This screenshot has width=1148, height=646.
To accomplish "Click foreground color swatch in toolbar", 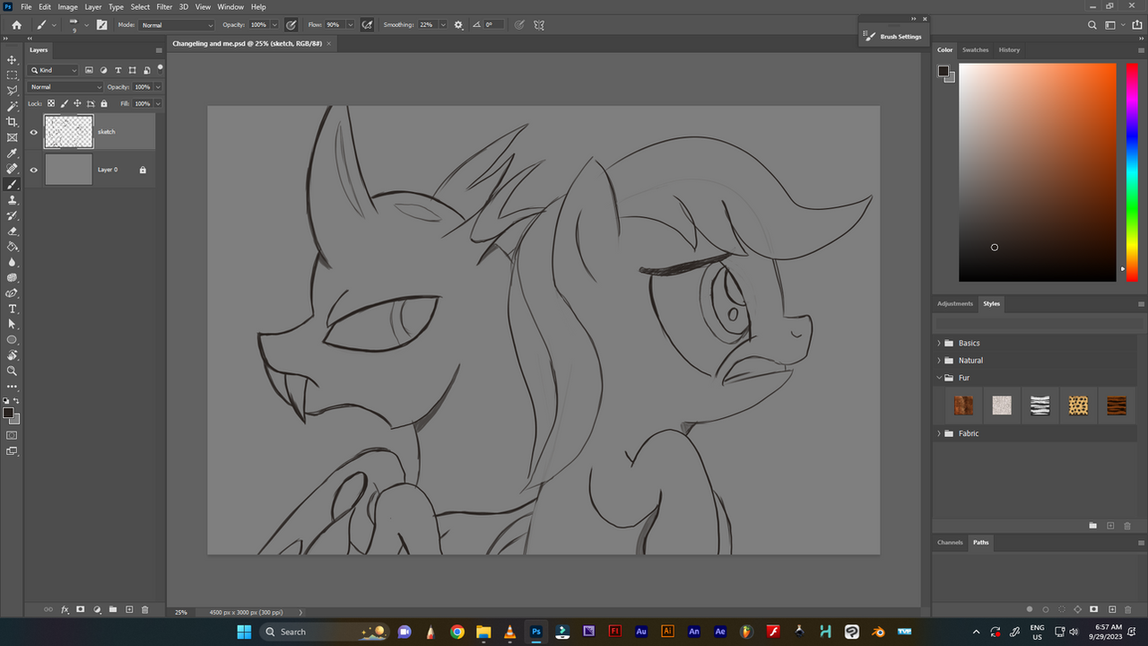I will (8, 414).
